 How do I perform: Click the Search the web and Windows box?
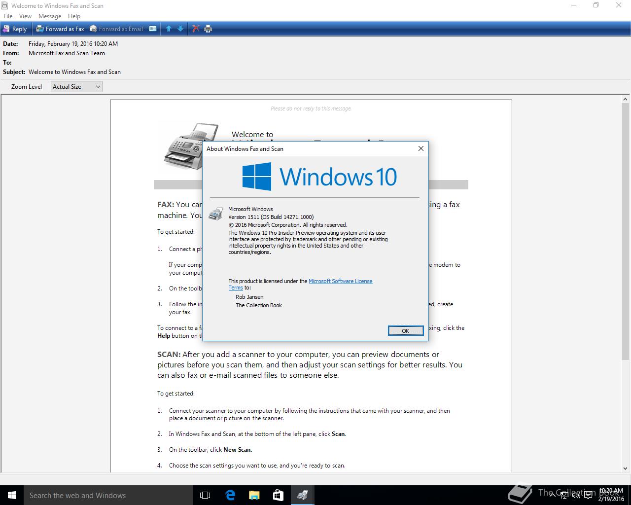point(108,495)
